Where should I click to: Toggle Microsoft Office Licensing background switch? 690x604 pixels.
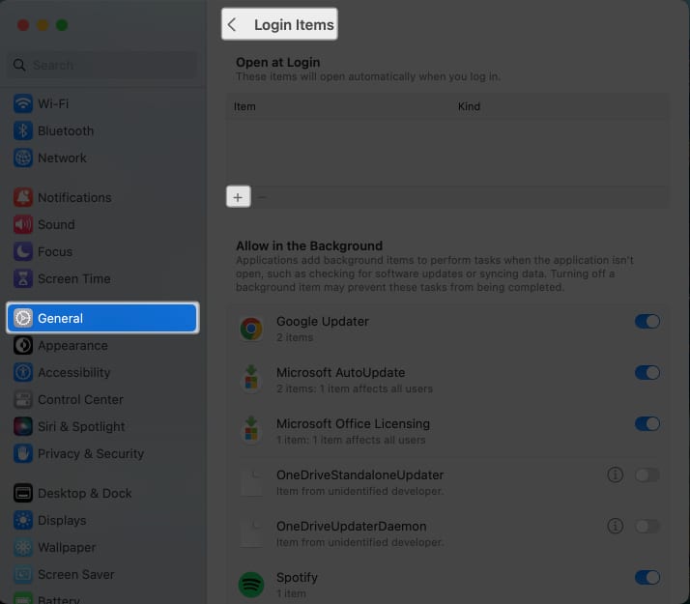click(x=647, y=423)
